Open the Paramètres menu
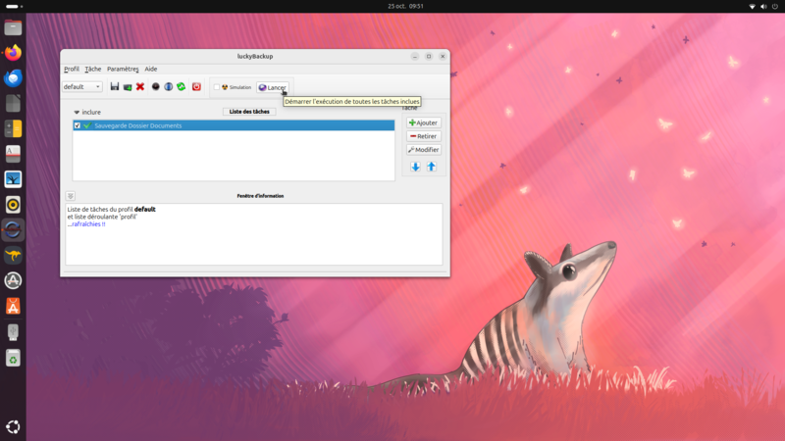Screen dimensions: 785x441 (x=123, y=69)
